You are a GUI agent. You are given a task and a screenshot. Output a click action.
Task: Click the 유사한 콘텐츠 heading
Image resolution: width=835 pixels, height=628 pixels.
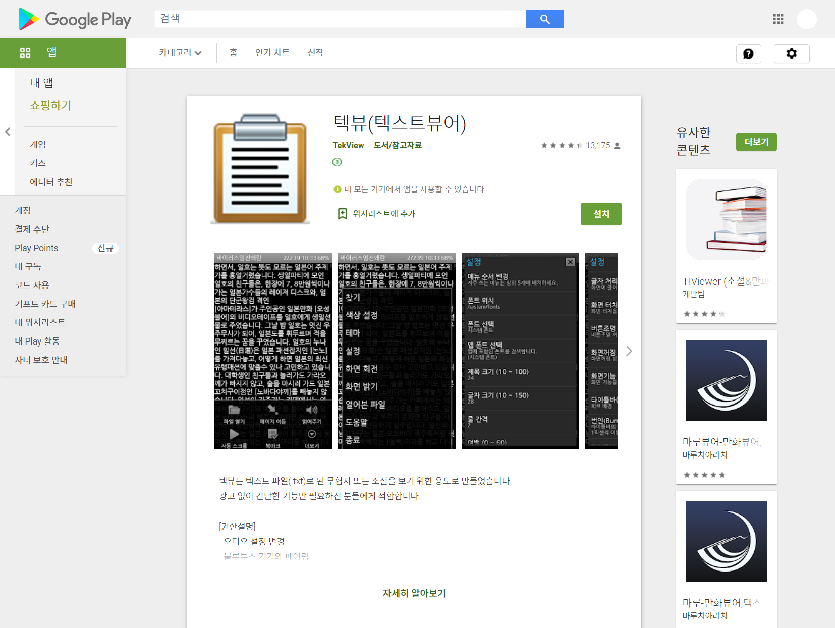[x=694, y=141]
